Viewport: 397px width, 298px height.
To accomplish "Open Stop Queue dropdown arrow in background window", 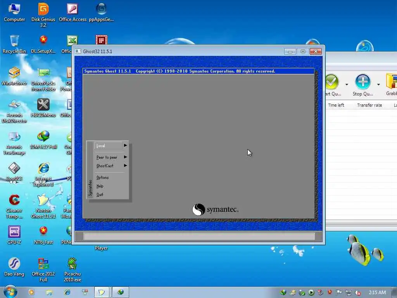I will pos(378,84).
